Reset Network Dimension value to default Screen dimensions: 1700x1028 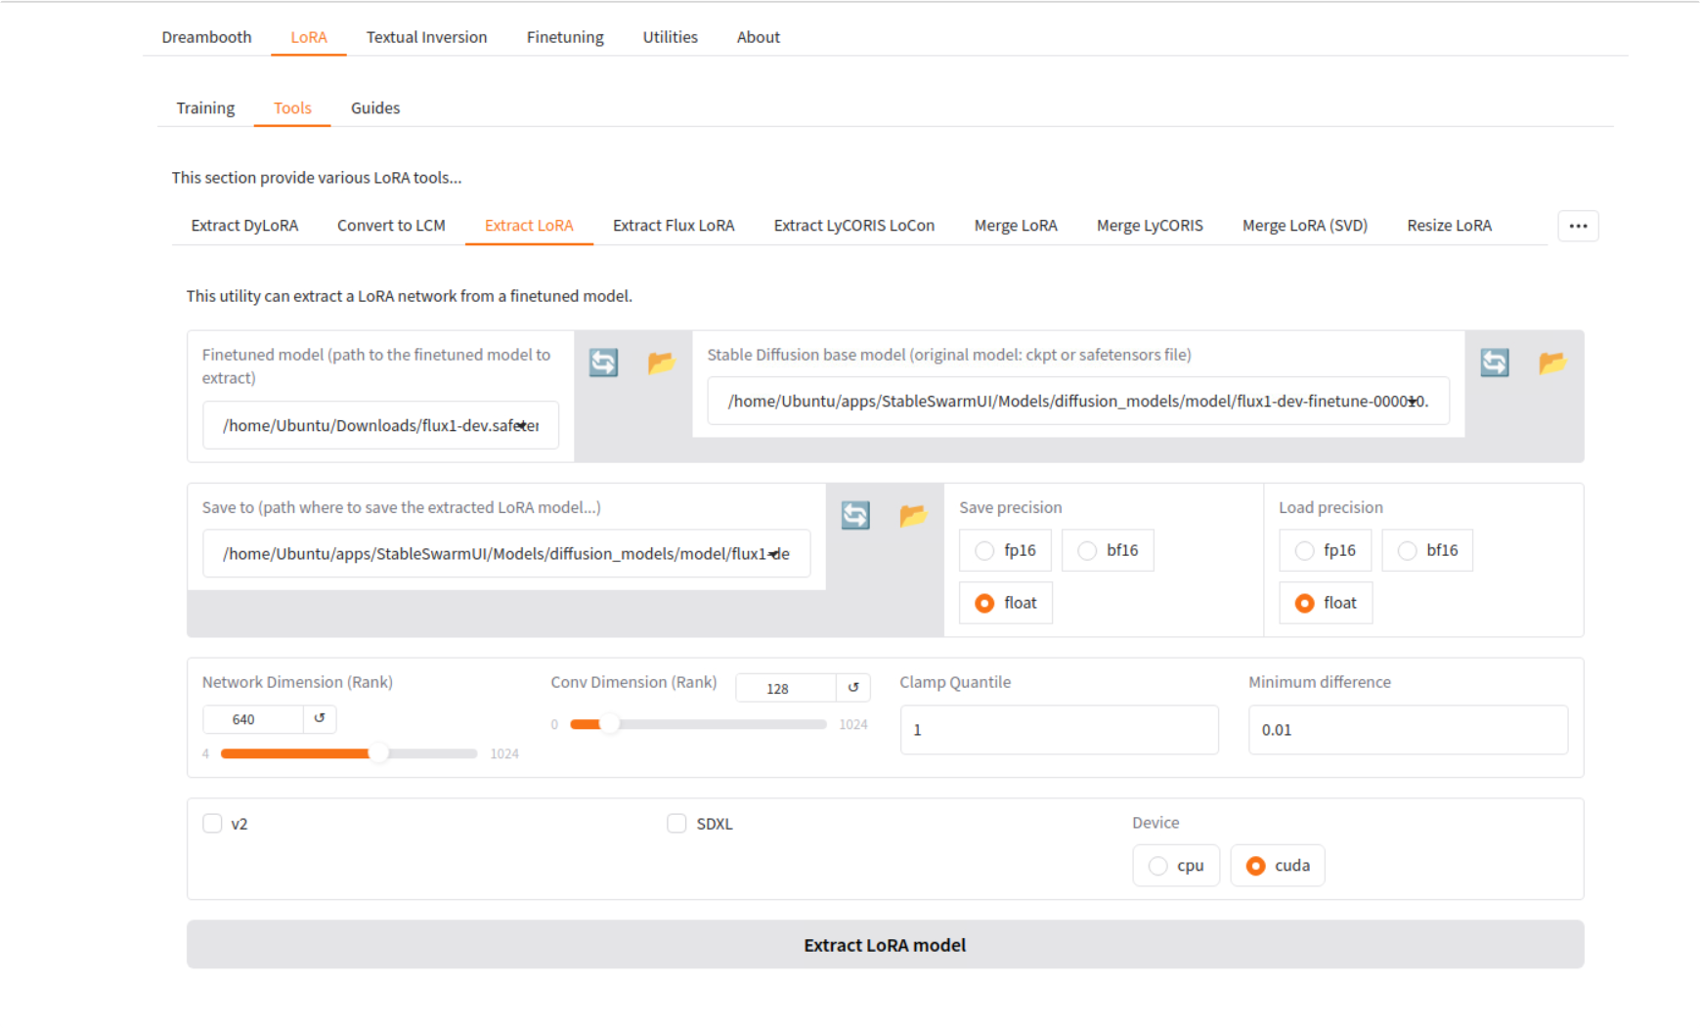320,718
